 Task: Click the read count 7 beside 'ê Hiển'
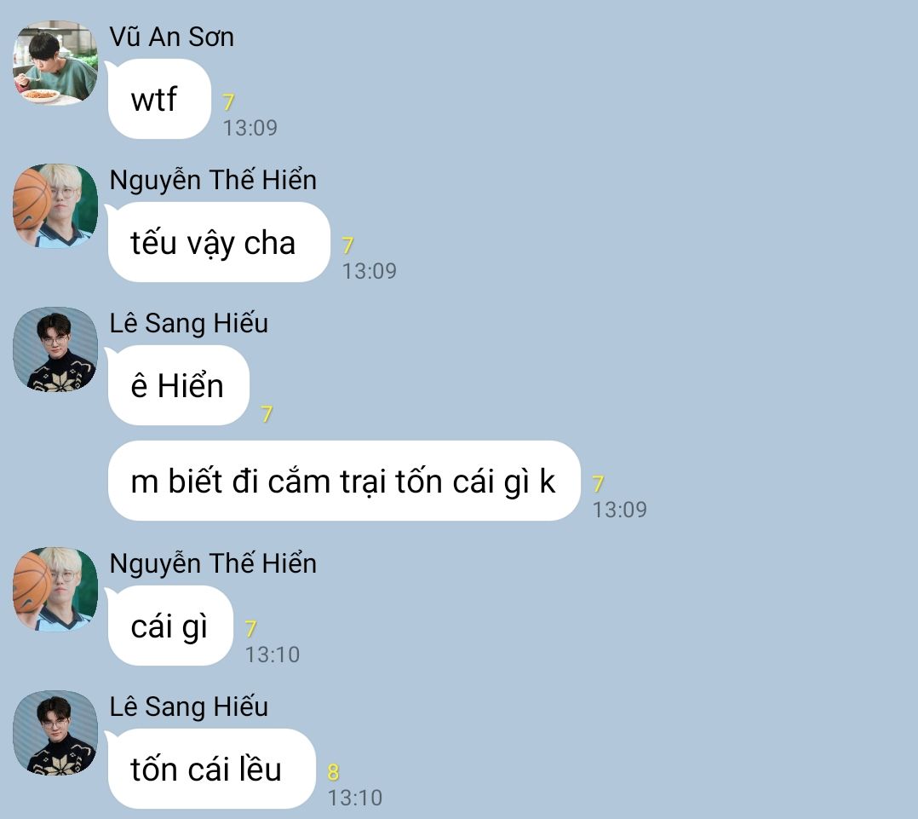pos(267,414)
